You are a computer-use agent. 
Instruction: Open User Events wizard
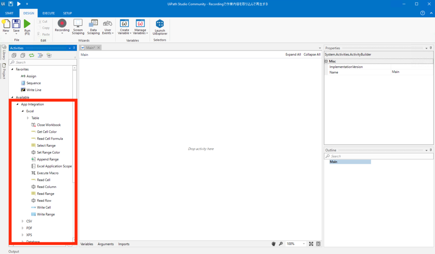tap(107, 27)
